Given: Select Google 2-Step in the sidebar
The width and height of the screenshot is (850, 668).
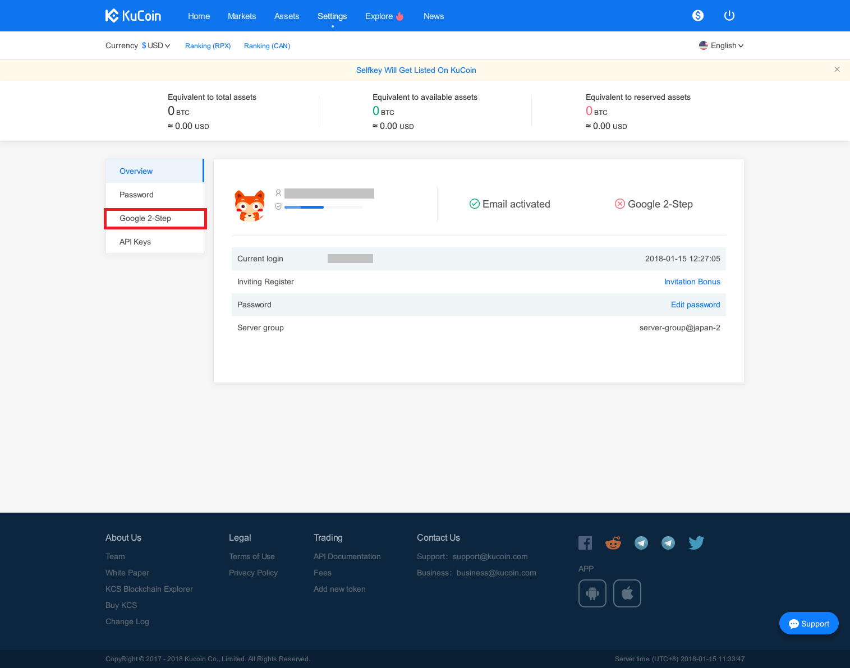Looking at the screenshot, I should pyautogui.click(x=155, y=218).
